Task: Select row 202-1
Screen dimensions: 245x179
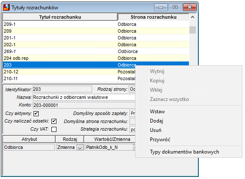Action: [96, 45]
